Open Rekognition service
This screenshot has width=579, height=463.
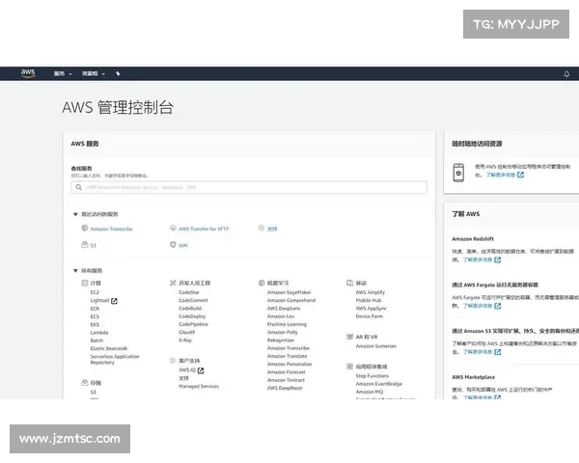coord(281,340)
